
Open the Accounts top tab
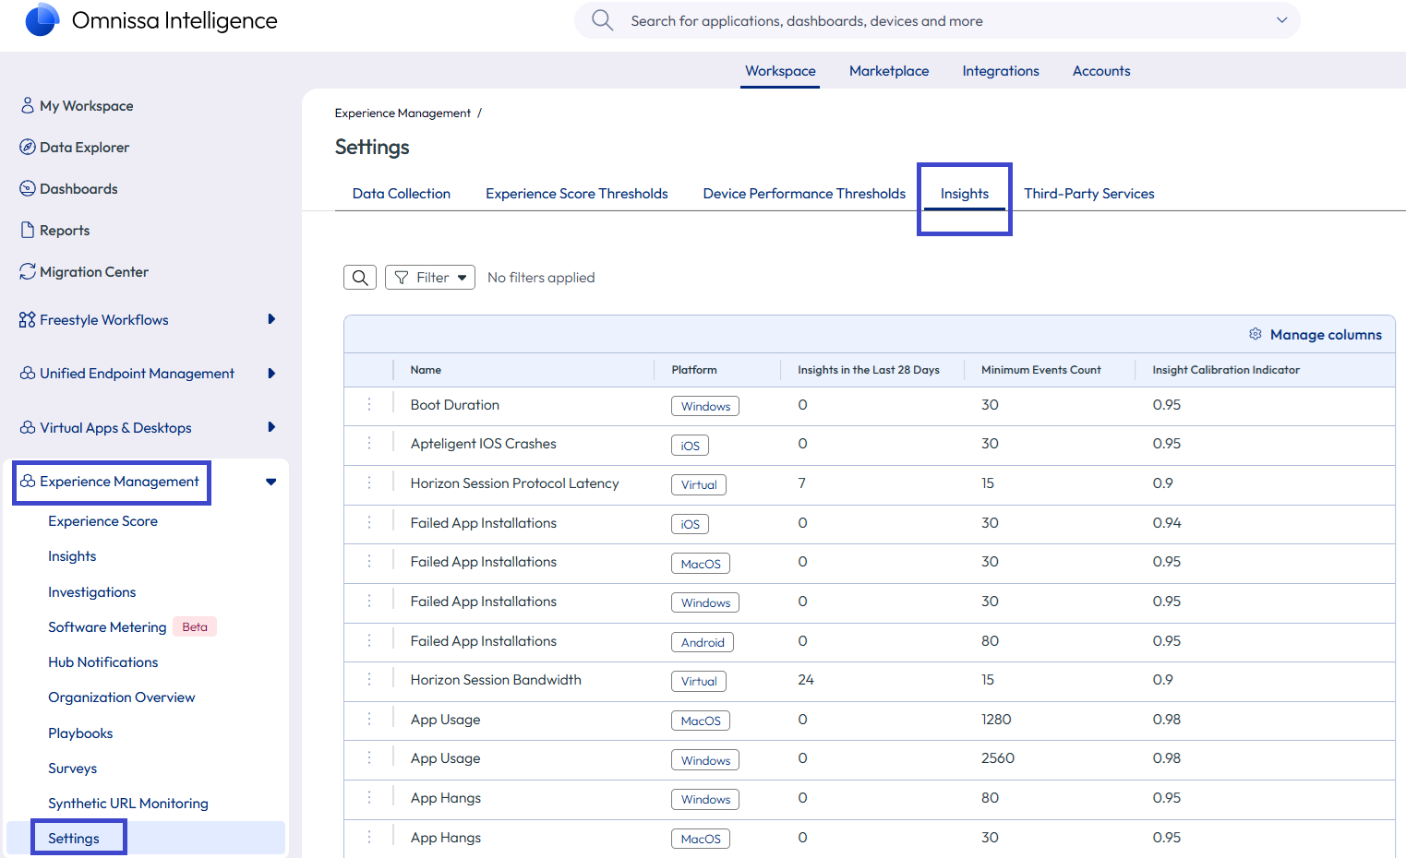click(1101, 71)
